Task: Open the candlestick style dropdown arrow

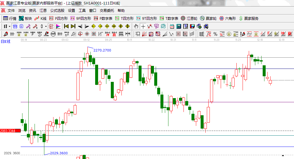Action: [46, 26]
